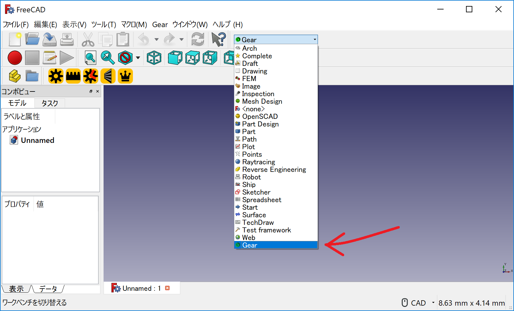Select the draw style icon

(x=125, y=58)
